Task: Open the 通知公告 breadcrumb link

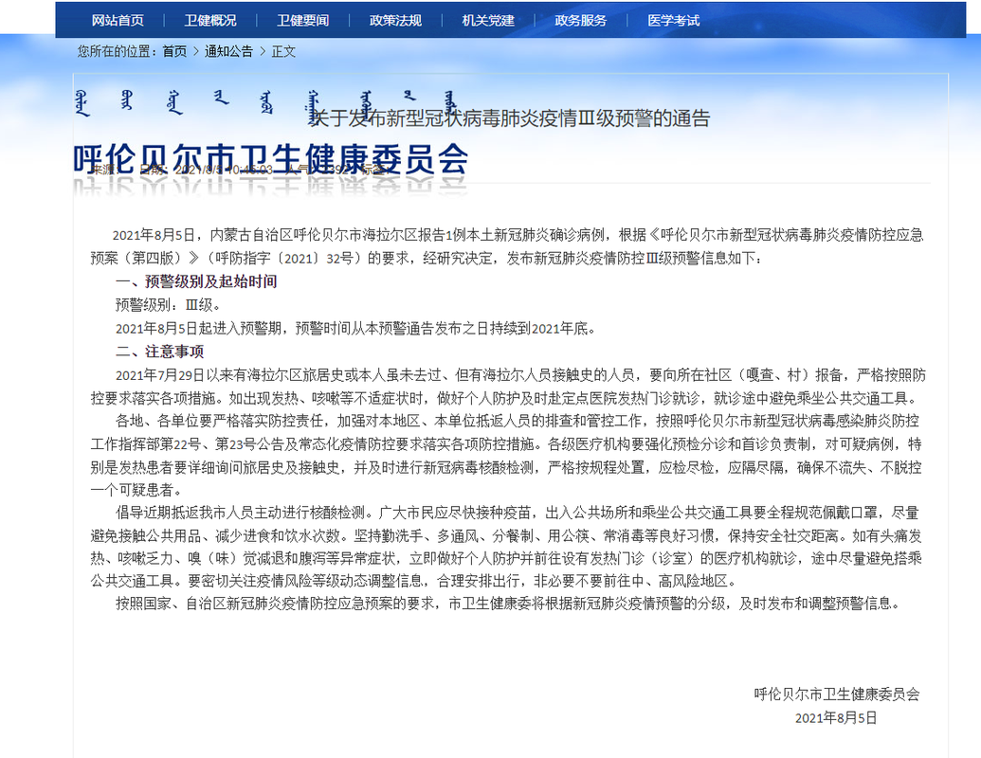Action: [227, 54]
